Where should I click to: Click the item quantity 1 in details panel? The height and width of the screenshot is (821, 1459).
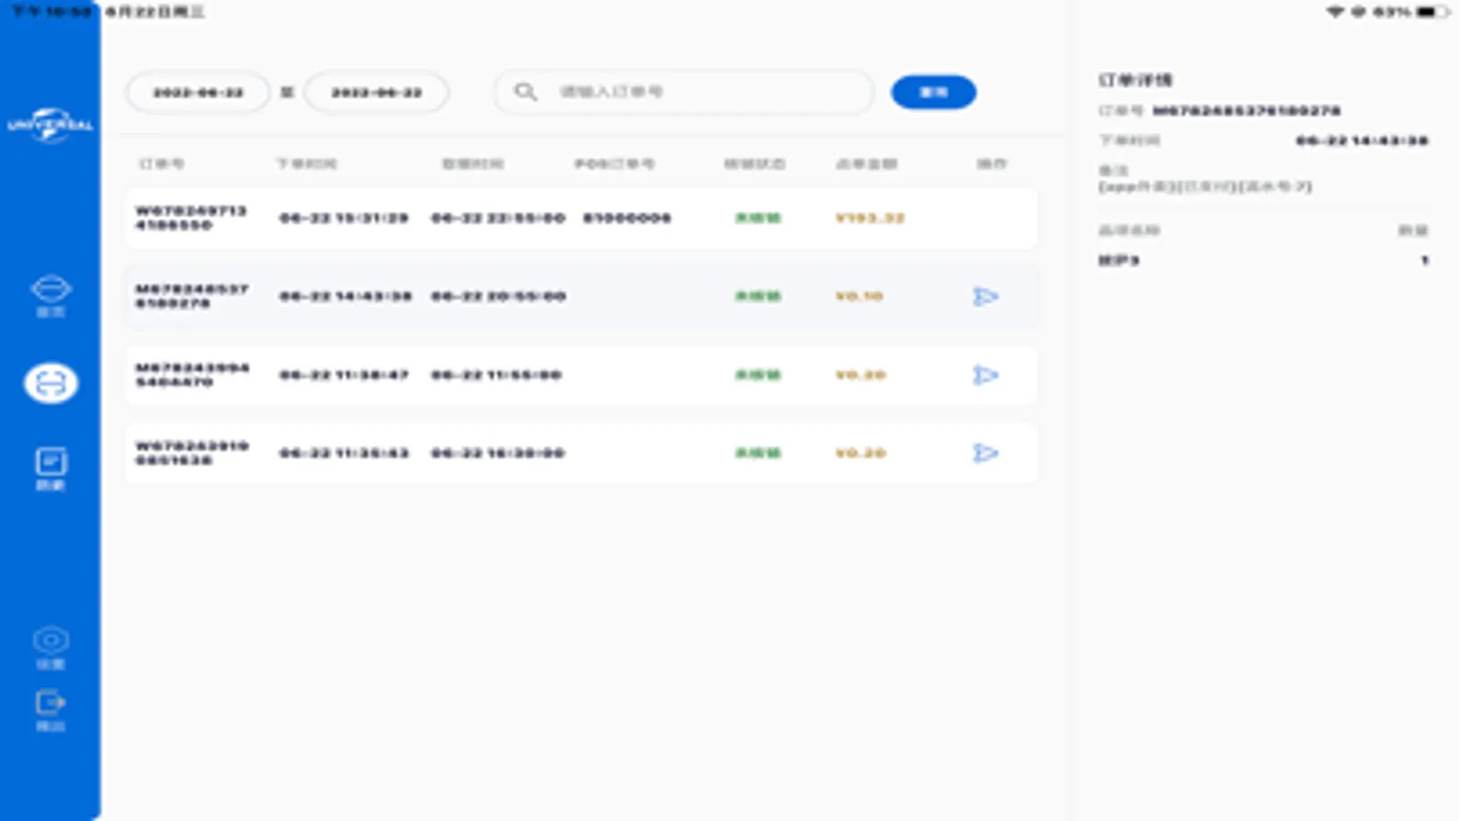pyautogui.click(x=1424, y=261)
